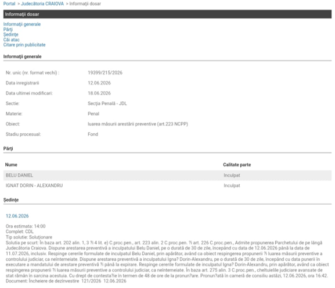Click Inculpat cell for BELU DANIEL
The image size is (335, 288).
pyautogui.click(x=232, y=175)
